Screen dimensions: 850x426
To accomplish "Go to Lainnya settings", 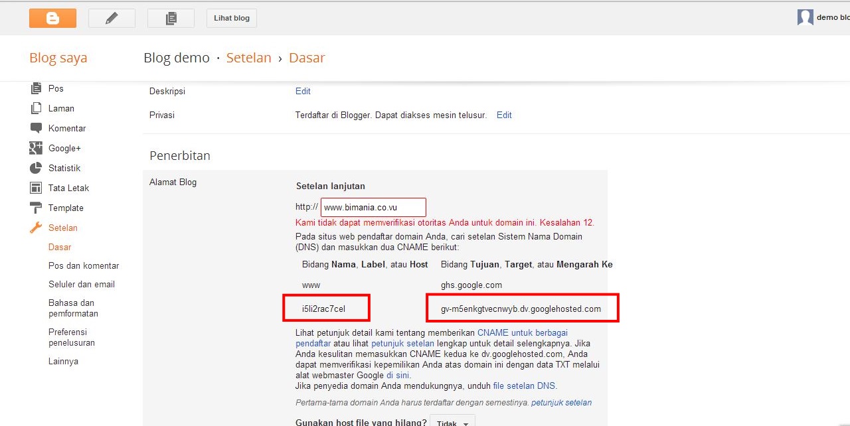I will coord(63,361).
